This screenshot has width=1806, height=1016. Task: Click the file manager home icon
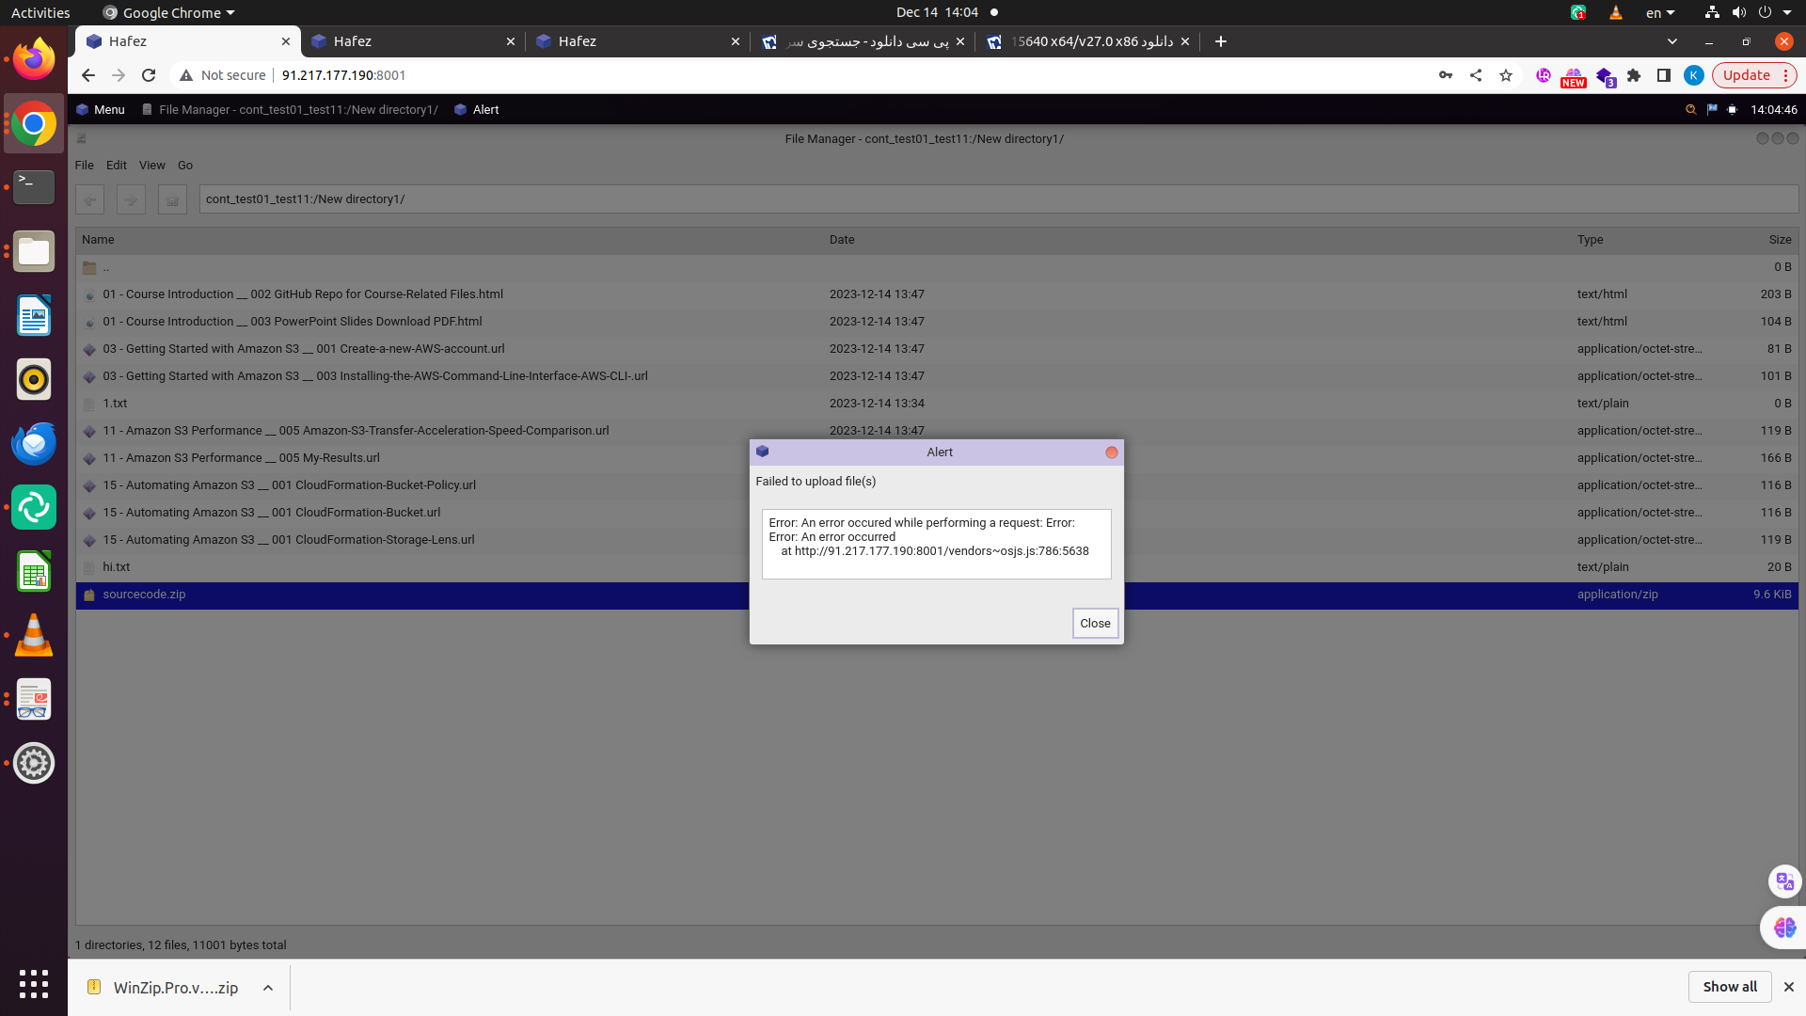tap(172, 199)
